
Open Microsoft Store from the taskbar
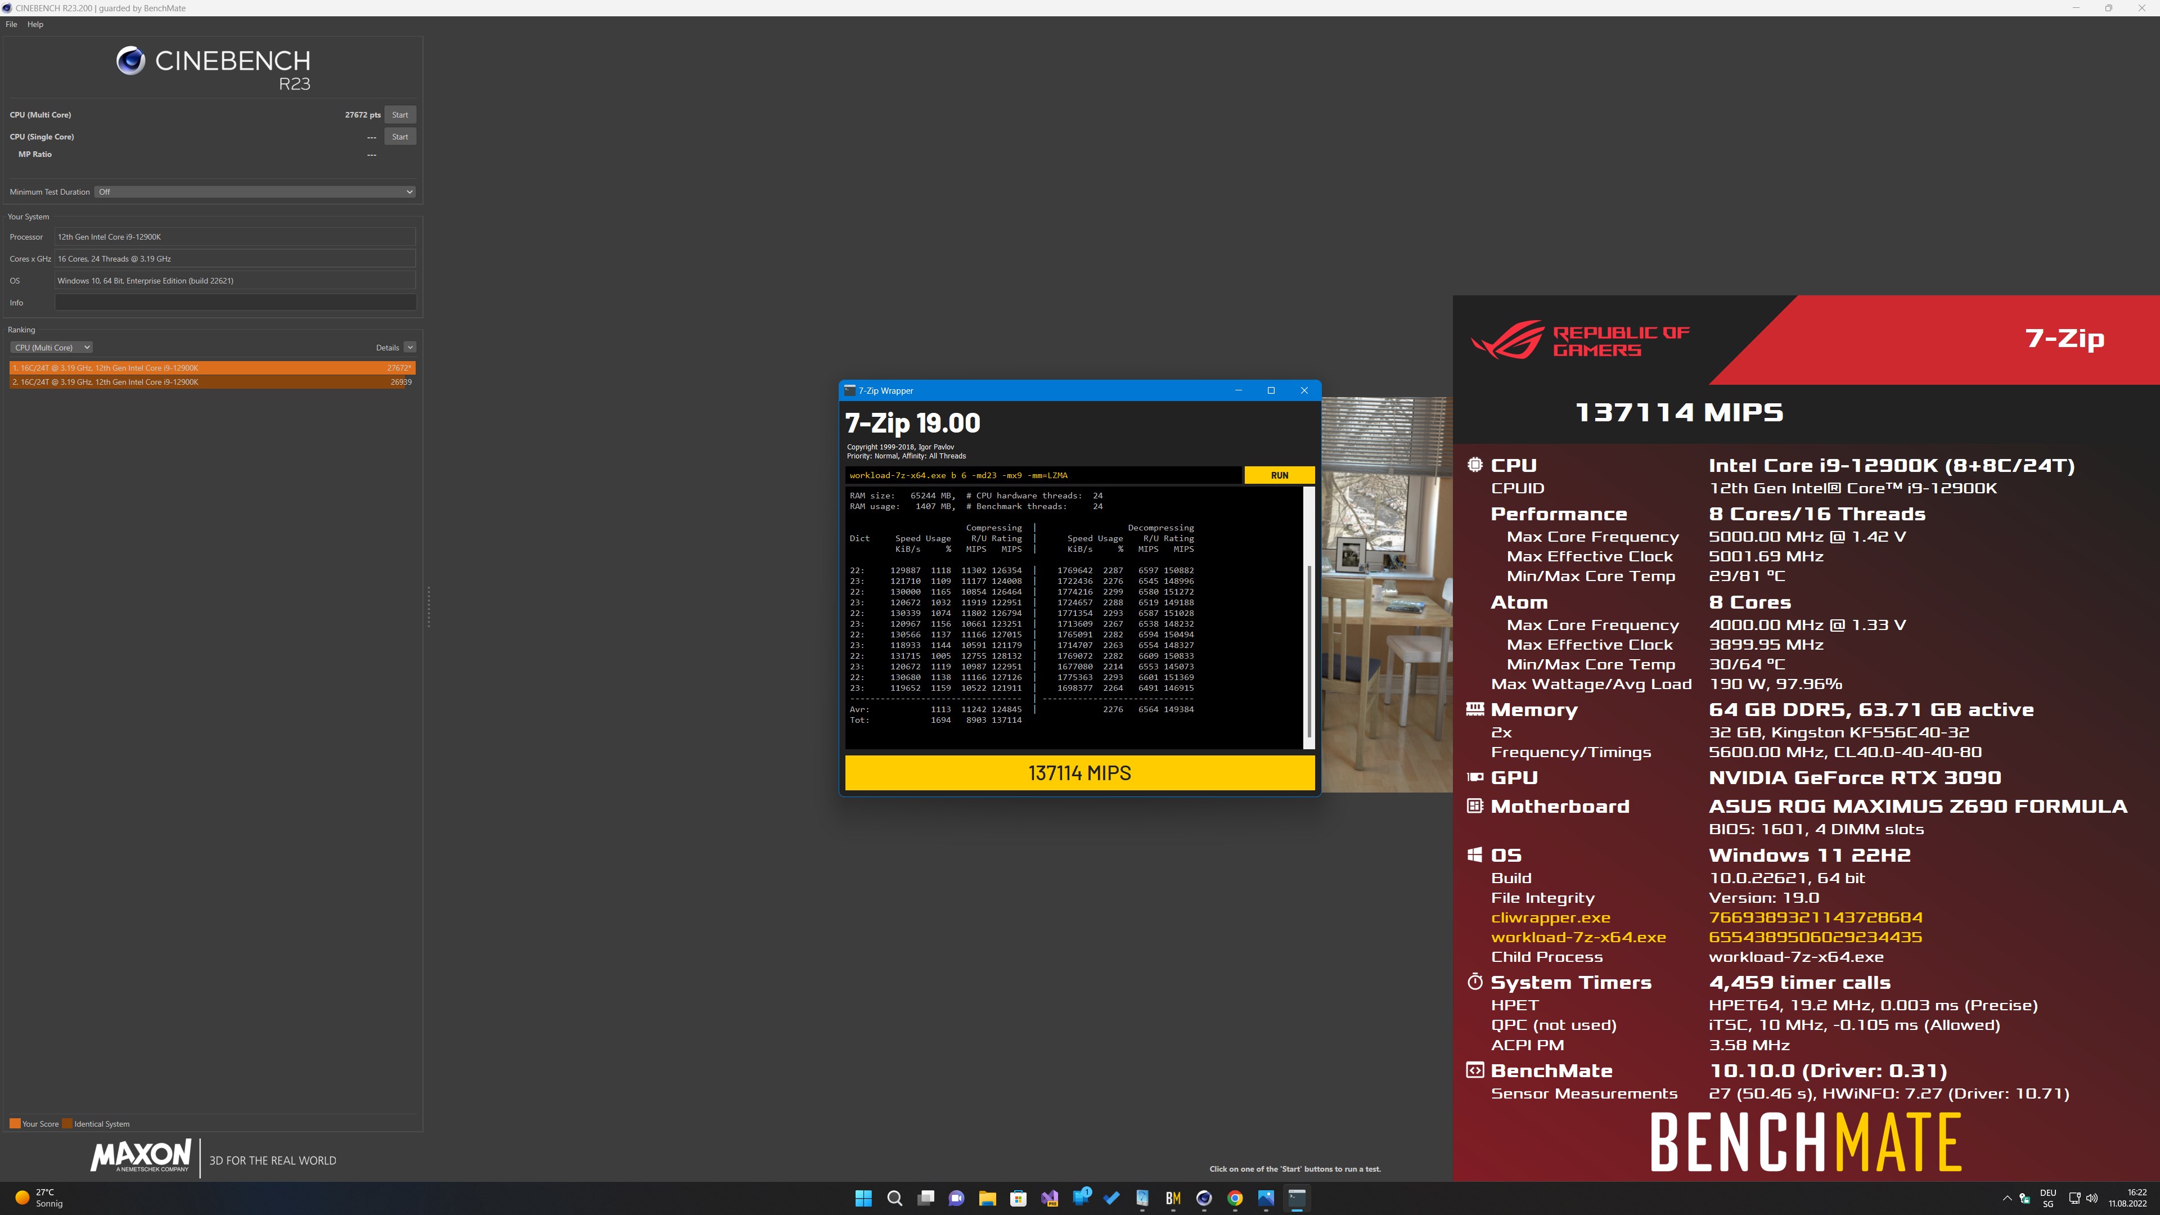[x=1018, y=1198]
